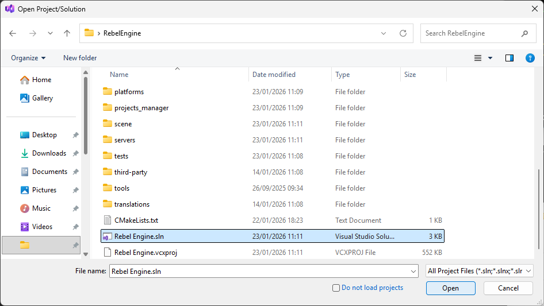Sort by Name column header
Viewport: 544px width, 306px height.
coord(119,75)
